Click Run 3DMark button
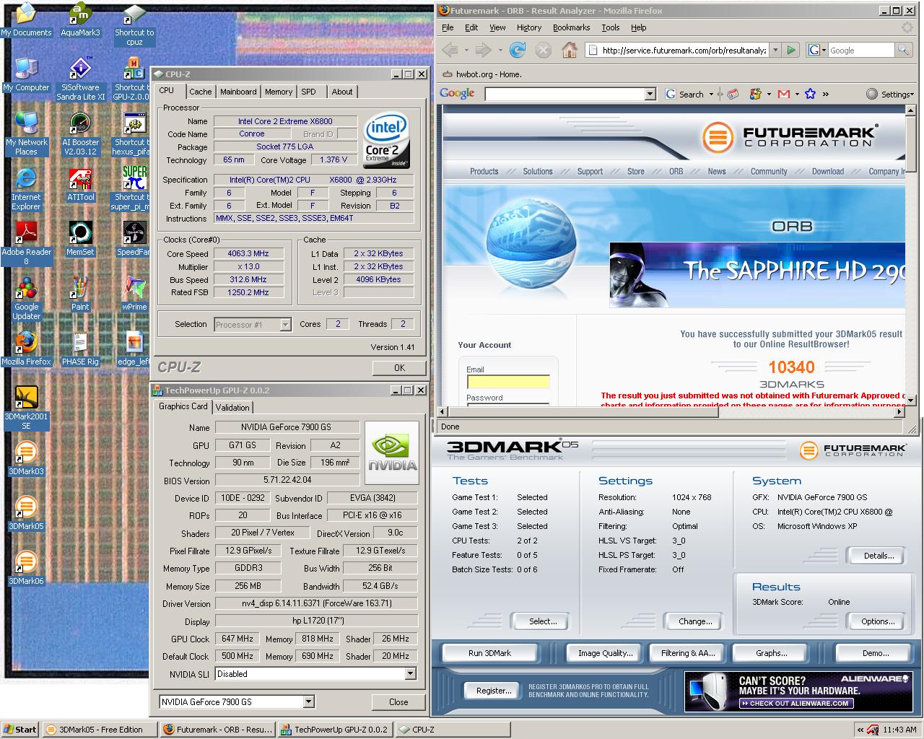The height and width of the screenshot is (739, 924). click(x=489, y=653)
